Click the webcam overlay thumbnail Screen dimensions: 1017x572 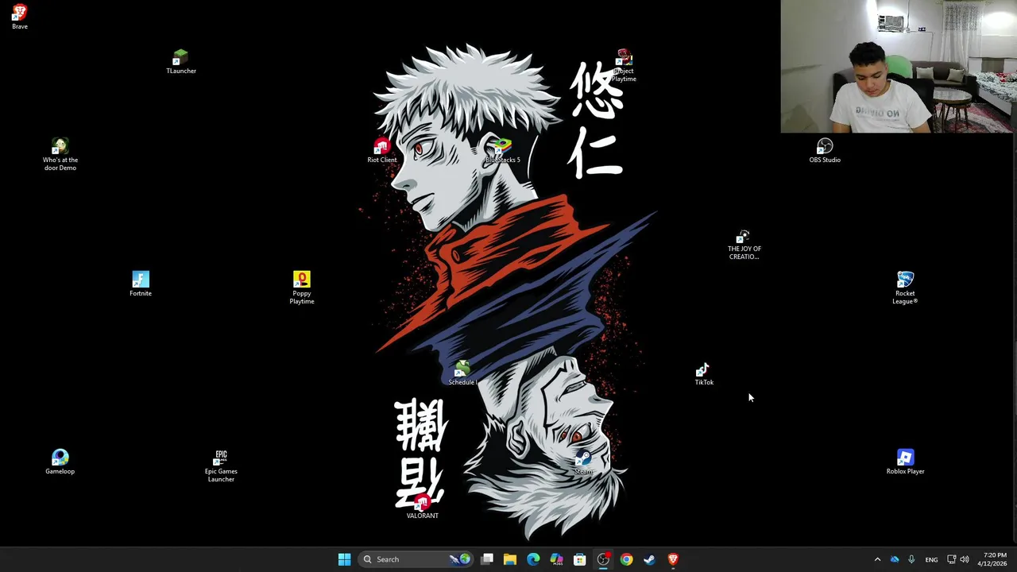point(898,66)
